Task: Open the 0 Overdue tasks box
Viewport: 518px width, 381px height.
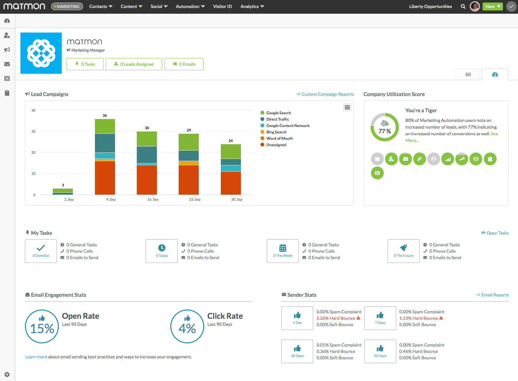Action: [x=41, y=251]
